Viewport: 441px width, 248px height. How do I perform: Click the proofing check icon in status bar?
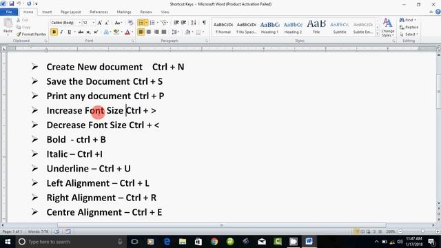[x=57, y=231]
